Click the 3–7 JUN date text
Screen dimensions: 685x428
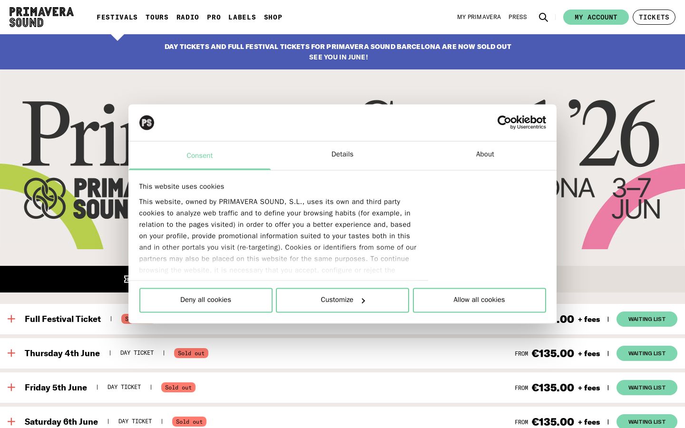coord(636,198)
